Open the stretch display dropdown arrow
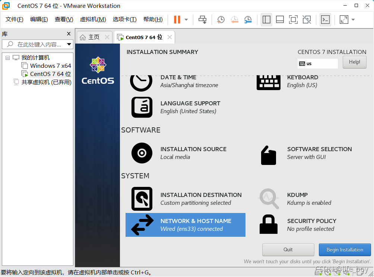The width and height of the screenshot is (374, 277). pos(353,20)
